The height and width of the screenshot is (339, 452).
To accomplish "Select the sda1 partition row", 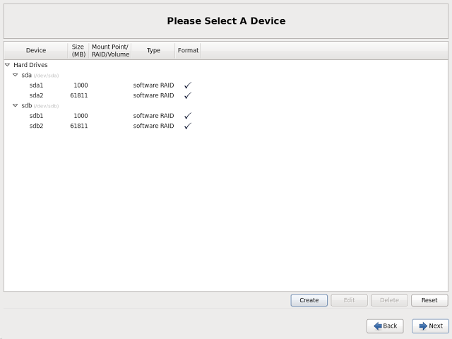I will pyautogui.click(x=37, y=85).
